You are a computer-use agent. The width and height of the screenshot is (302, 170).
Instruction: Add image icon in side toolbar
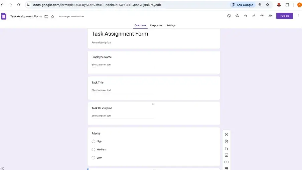[226, 155]
